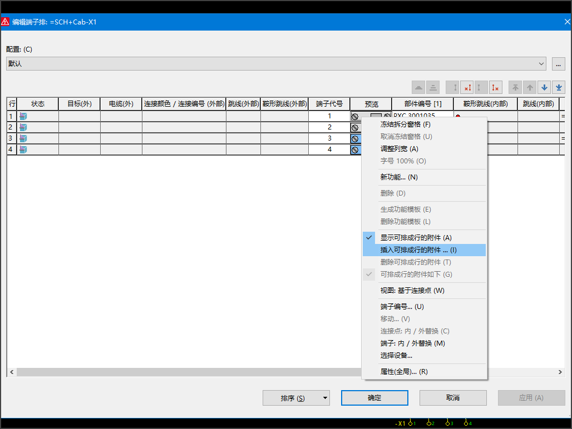Click the move-up gray arrow icon
The image size is (572, 429).
(x=530, y=87)
